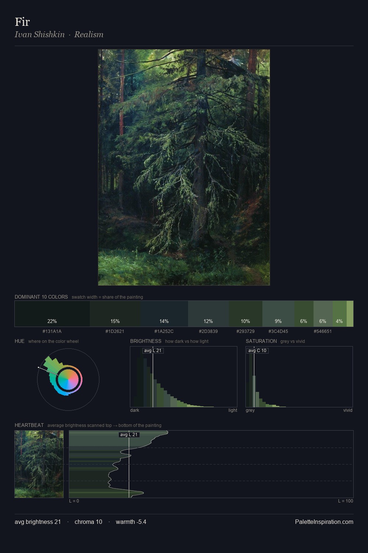This screenshot has height=553, width=368.
Task: Click the PaletteInspiration.com link
Action: (324, 522)
